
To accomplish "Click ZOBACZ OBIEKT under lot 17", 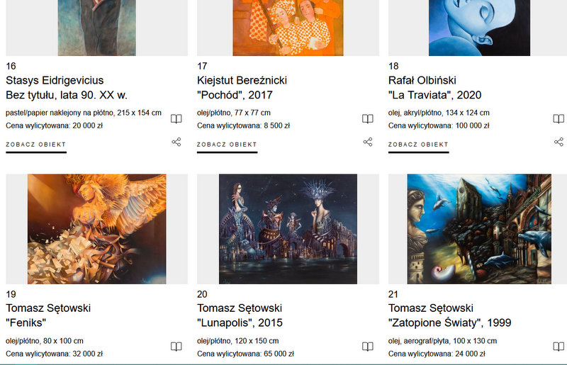I will 227,145.
